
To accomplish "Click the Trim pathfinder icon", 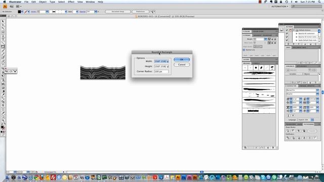I will coord(293,138).
